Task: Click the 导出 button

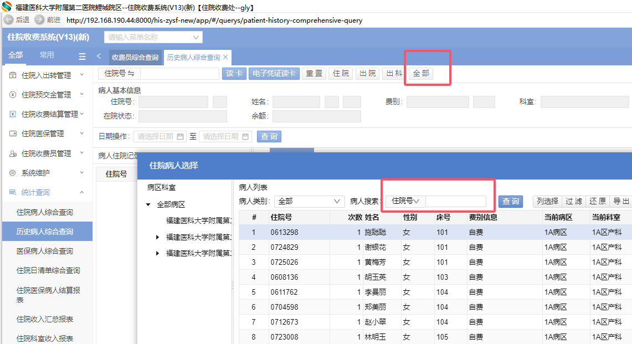Action: [621, 201]
